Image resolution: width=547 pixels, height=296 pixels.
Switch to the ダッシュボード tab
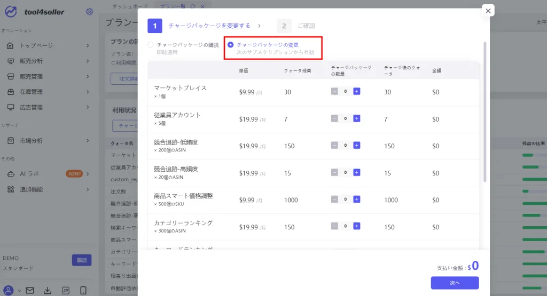pos(130,6)
